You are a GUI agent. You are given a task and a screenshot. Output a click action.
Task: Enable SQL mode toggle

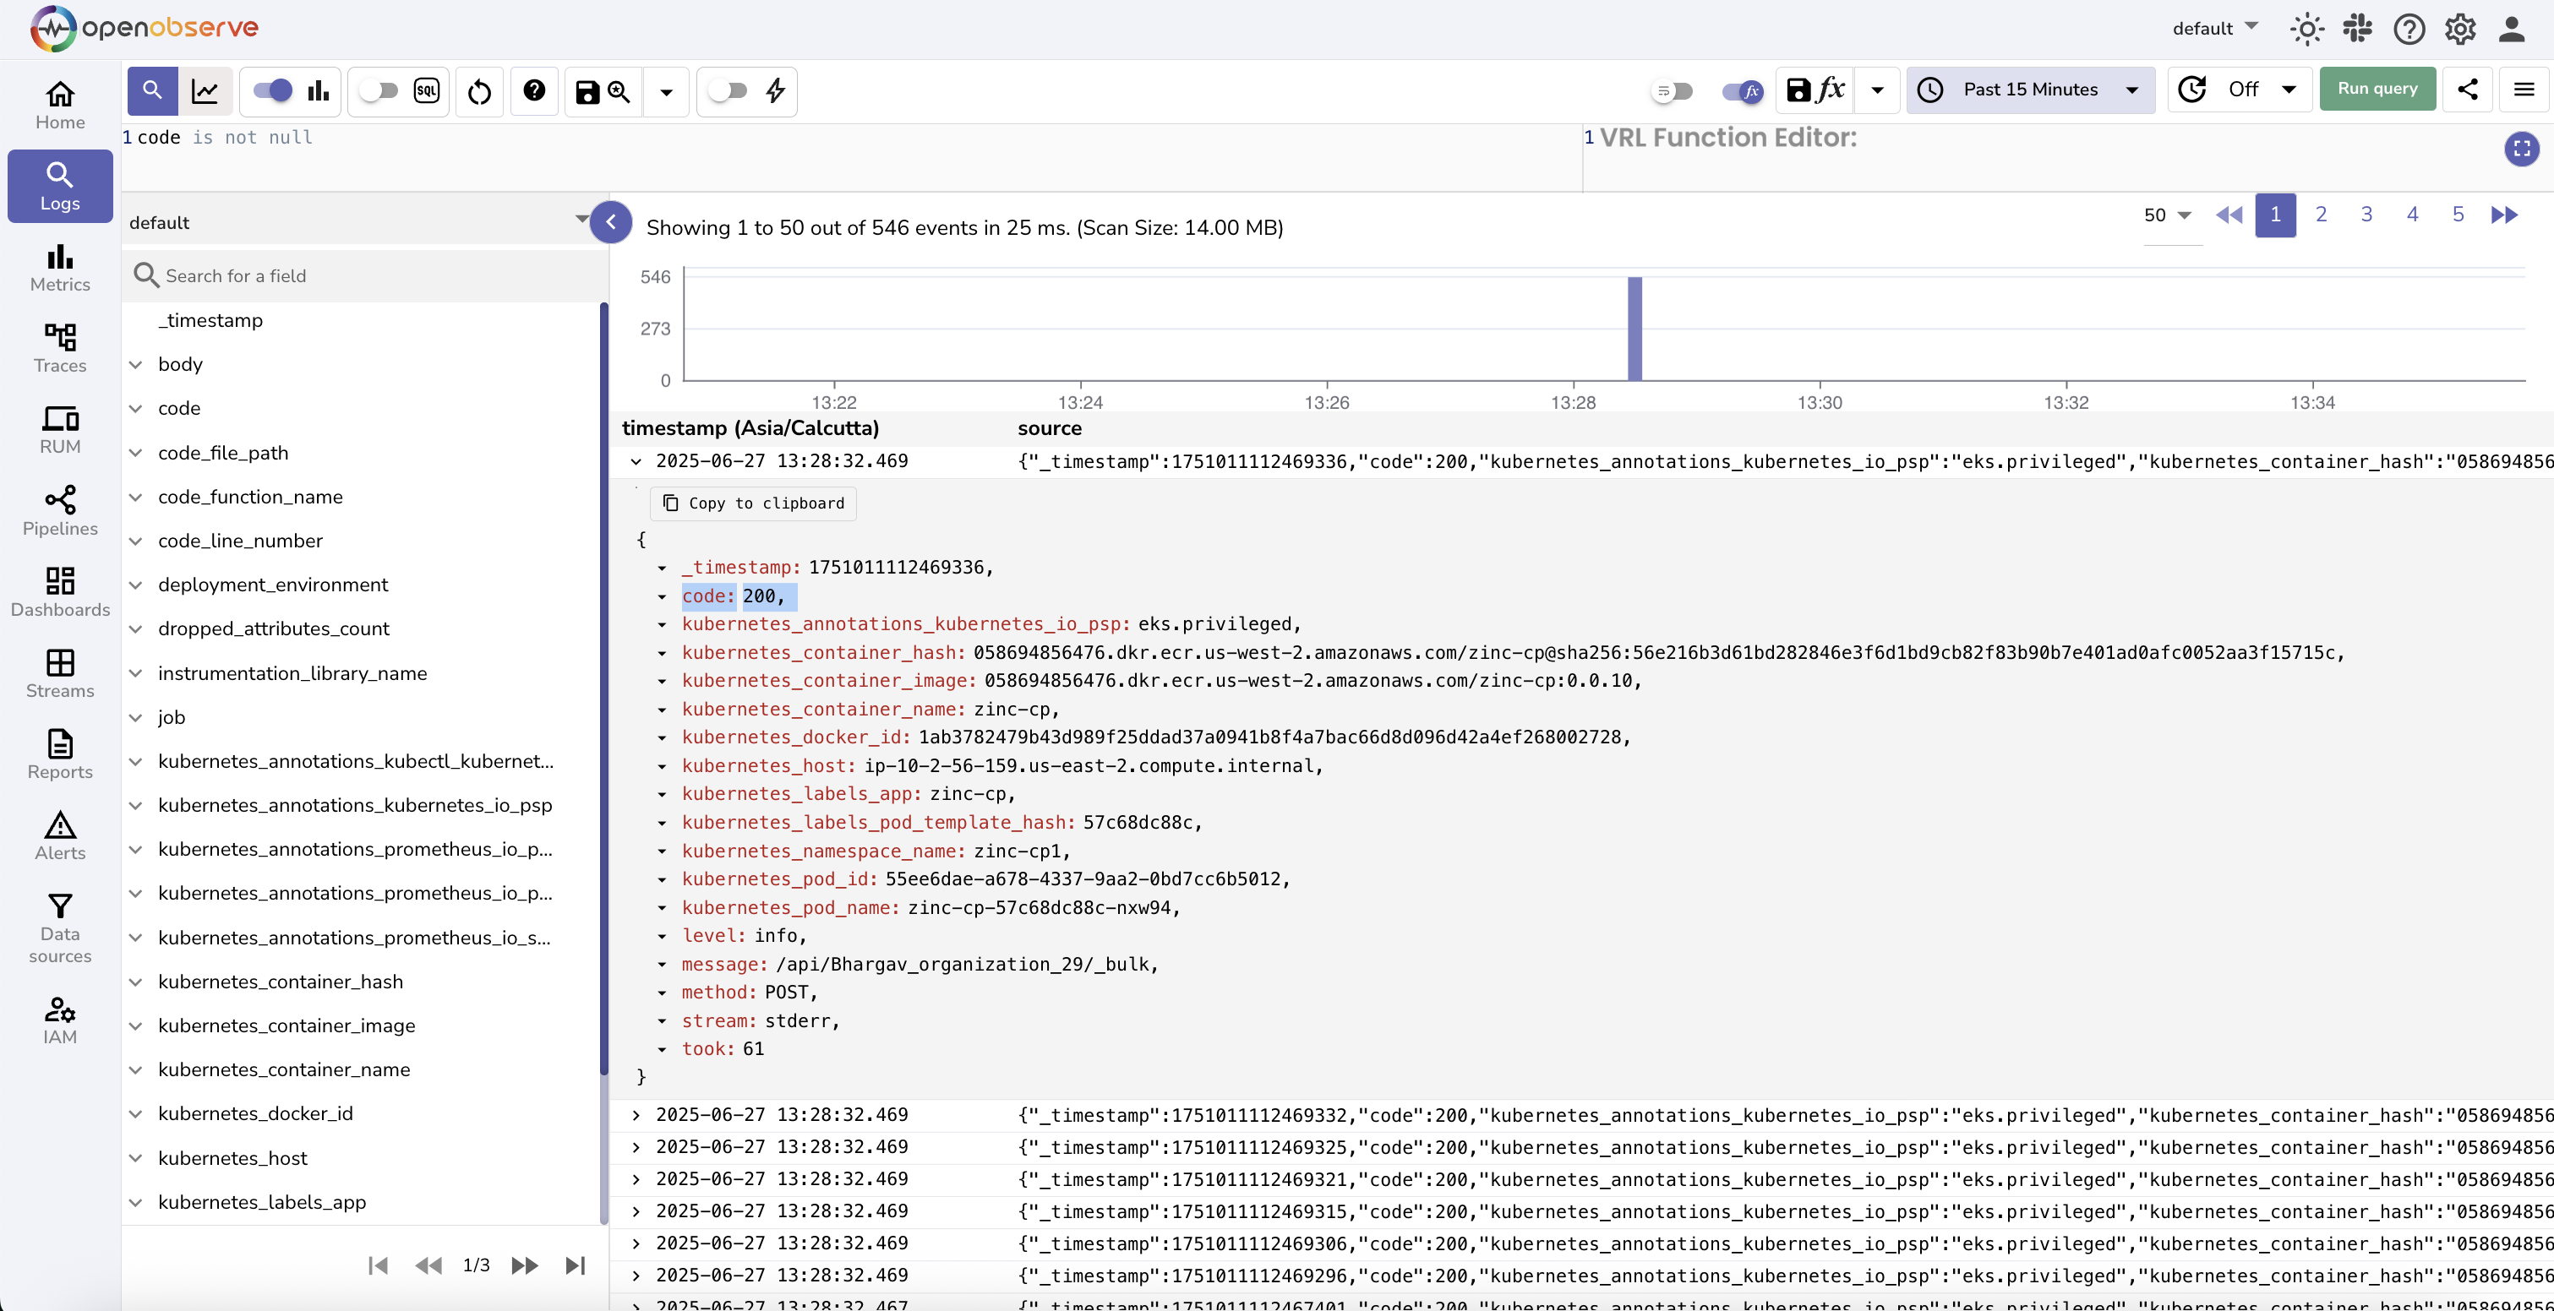coord(379,91)
